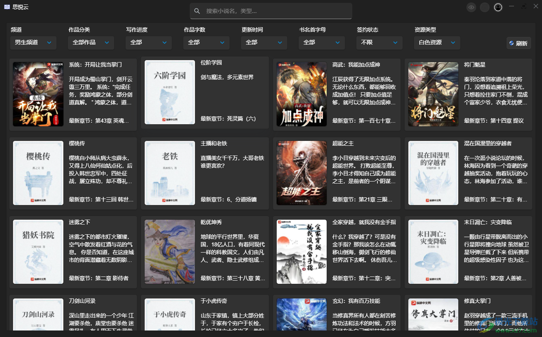Image resolution: width=542 pixels, height=337 pixels.
Task: Expand the 更新时间 dropdown
Action: click(264, 42)
